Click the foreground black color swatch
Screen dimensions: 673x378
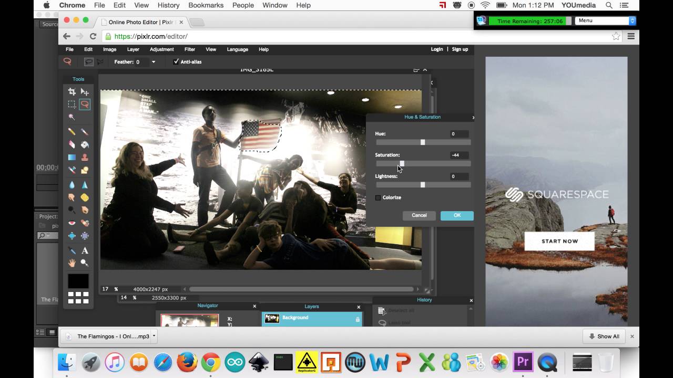(x=78, y=281)
